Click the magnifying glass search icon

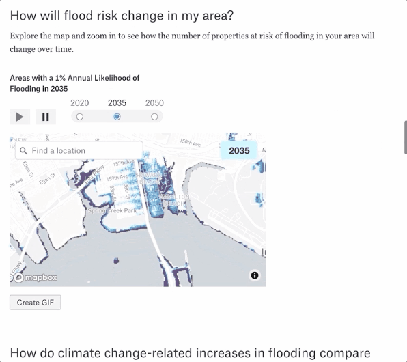(x=23, y=151)
